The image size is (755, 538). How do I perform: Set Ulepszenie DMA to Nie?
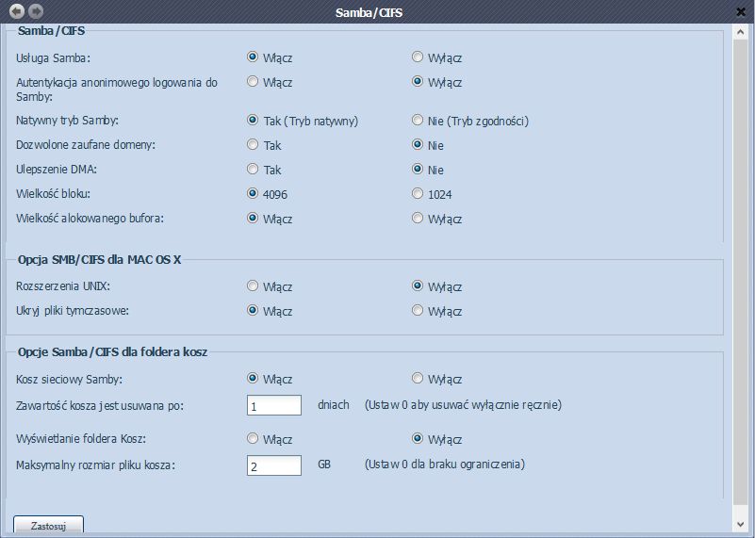coord(418,169)
